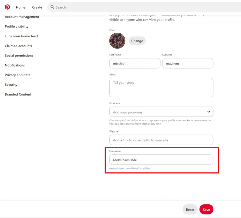Open Privacy and data settings
Viewport: 241px width, 218px height.
coord(18,75)
